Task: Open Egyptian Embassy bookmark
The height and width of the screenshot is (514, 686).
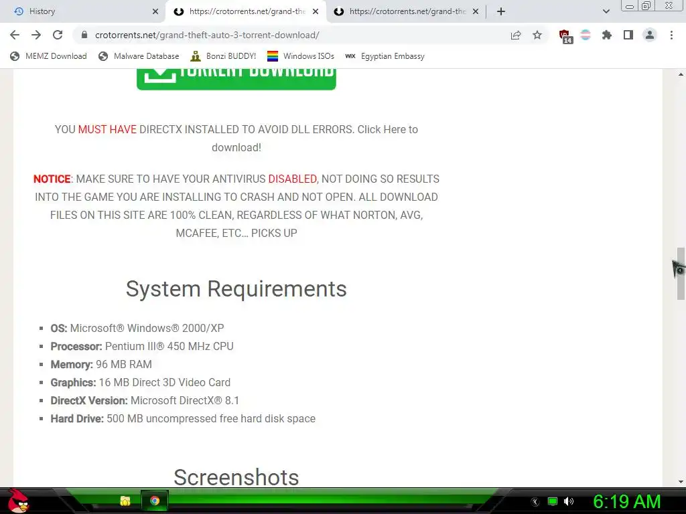Action: [x=385, y=56]
